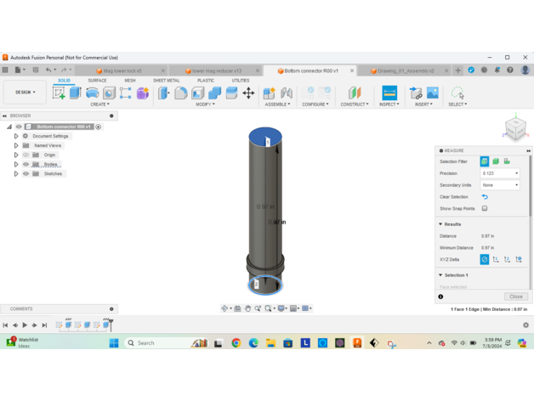Click the Joint tool in Assemble
Screen dimensions: 534x401
coord(287,93)
